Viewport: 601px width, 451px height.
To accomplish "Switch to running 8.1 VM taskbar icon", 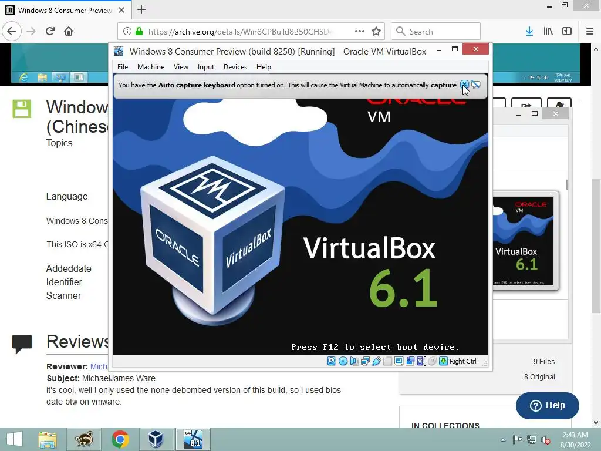I will pyautogui.click(x=193, y=439).
